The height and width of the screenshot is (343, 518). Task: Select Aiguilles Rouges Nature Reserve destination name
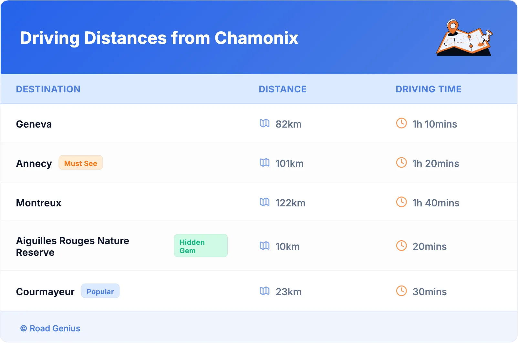(x=73, y=246)
